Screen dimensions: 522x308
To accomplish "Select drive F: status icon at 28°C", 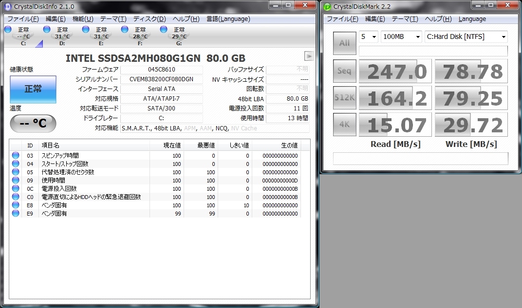I will click(x=125, y=29).
